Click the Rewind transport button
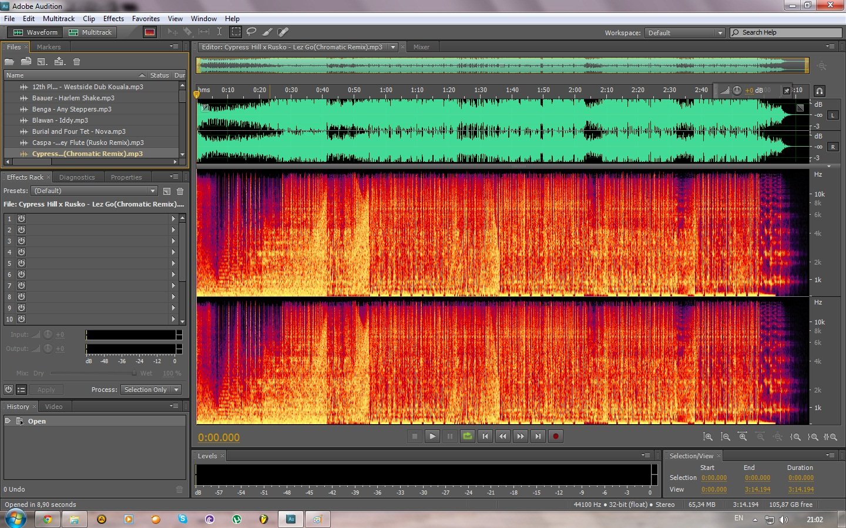This screenshot has height=528, width=846. 503,436
